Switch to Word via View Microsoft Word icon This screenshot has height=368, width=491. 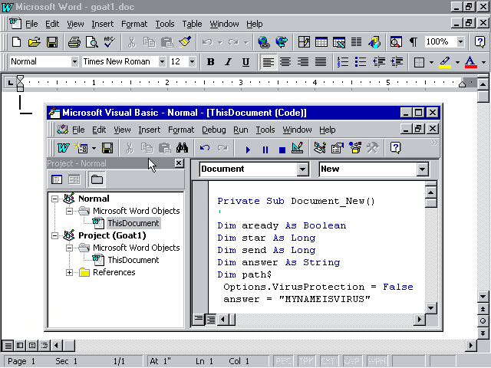pyautogui.click(x=63, y=148)
